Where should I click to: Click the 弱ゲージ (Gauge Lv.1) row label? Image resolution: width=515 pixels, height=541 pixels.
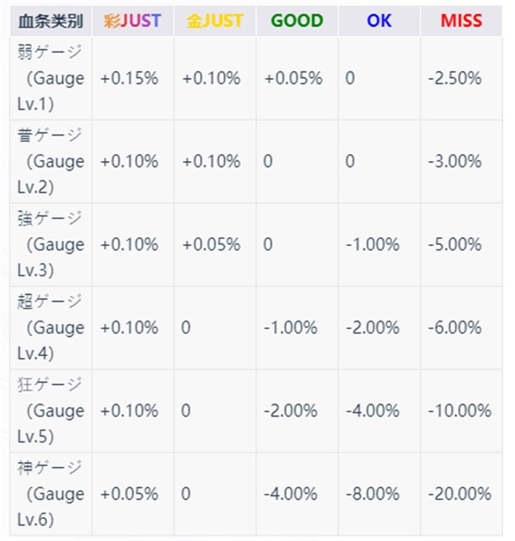pos(51,78)
